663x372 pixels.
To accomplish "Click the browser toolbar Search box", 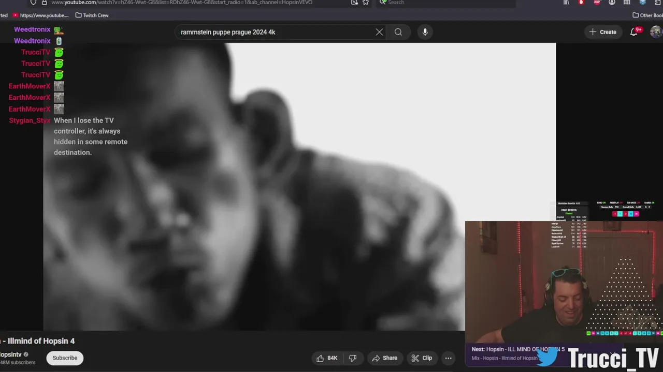I will coord(445,3).
